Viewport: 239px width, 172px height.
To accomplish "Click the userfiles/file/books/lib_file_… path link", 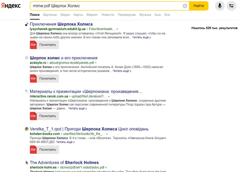I will click(84, 134).
